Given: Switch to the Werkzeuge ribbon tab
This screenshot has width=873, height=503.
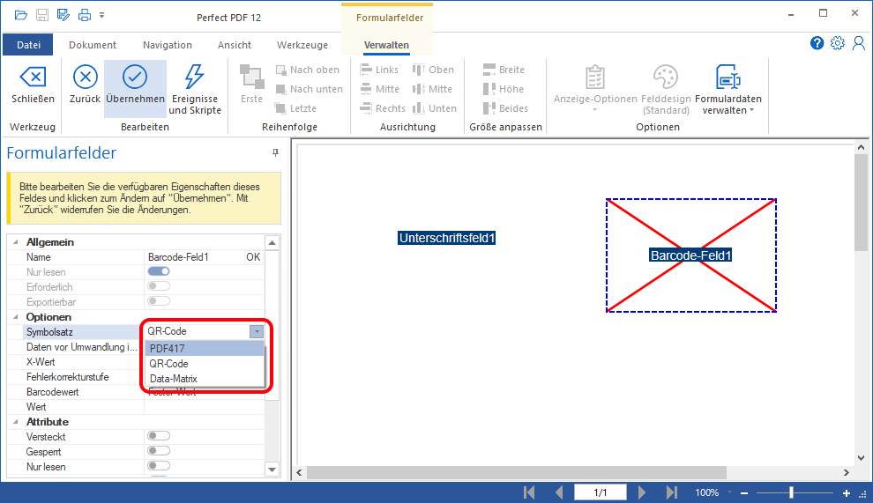Looking at the screenshot, I should (x=302, y=45).
